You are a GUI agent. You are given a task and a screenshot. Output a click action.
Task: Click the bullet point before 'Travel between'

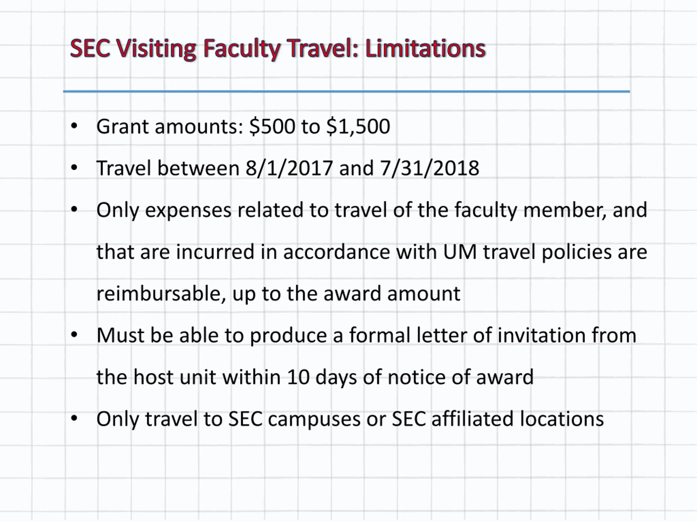point(74,167)
